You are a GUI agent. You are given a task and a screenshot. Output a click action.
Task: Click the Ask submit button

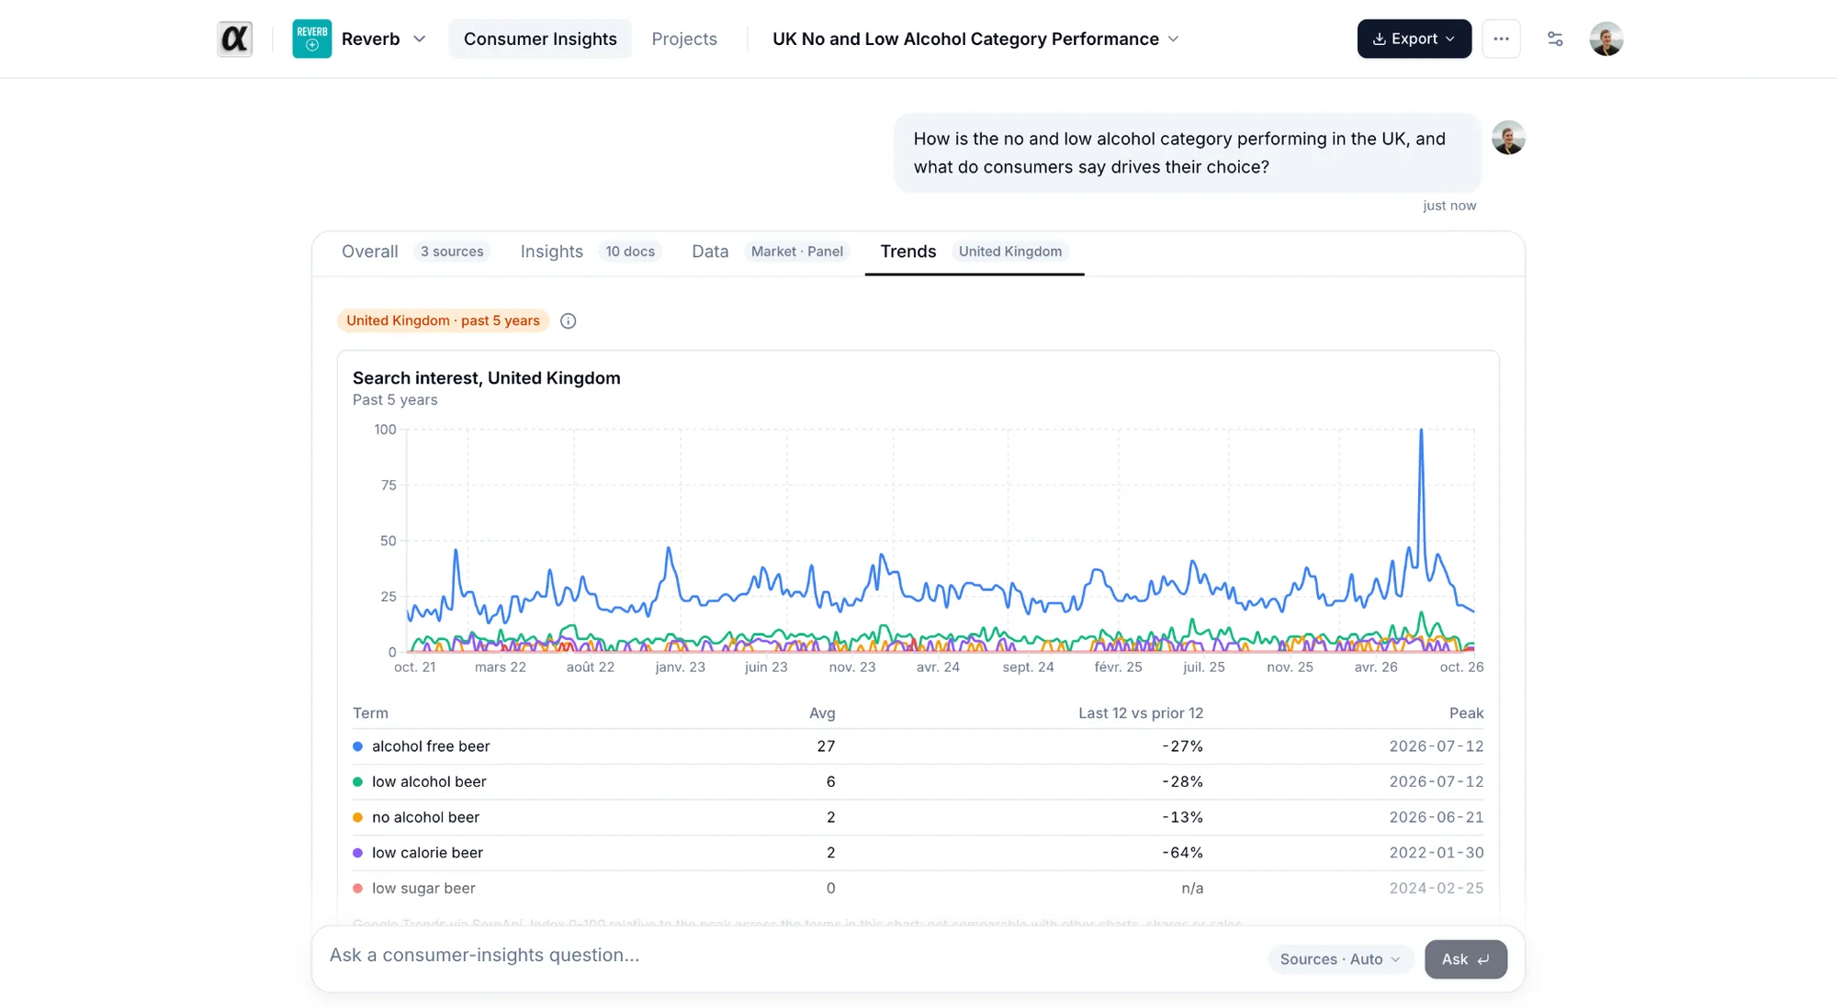(x=1466, y=959)
